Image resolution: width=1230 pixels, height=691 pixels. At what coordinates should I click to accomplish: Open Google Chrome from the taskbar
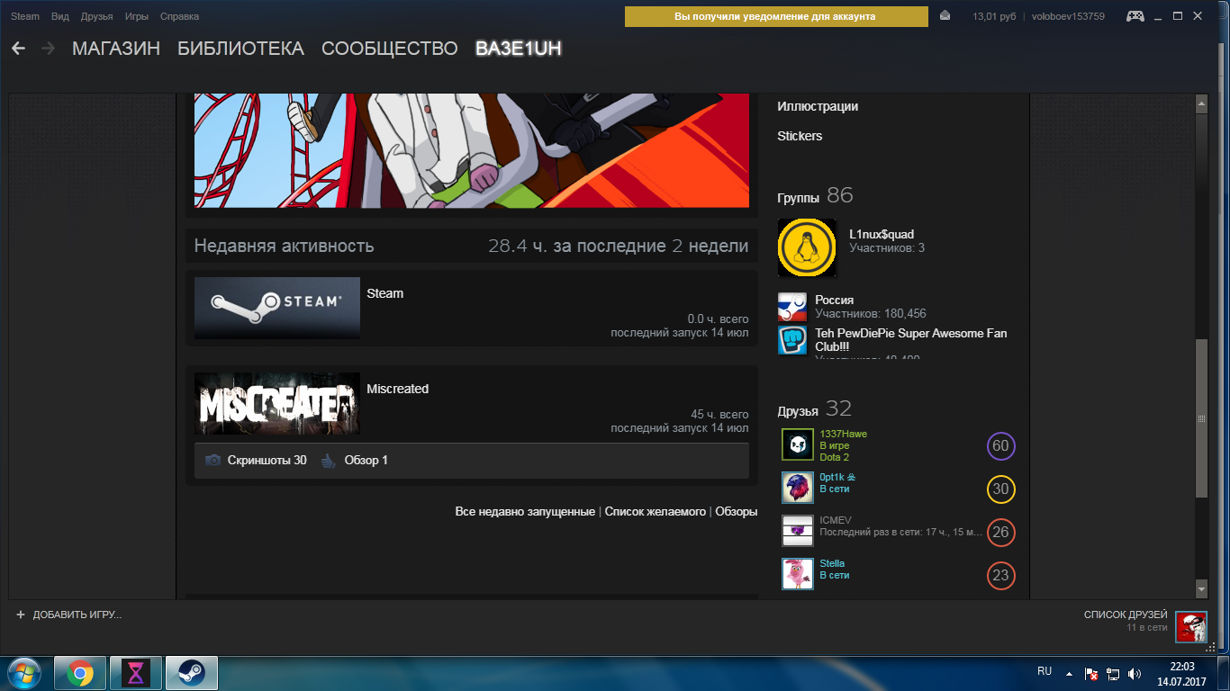point(80,673)
